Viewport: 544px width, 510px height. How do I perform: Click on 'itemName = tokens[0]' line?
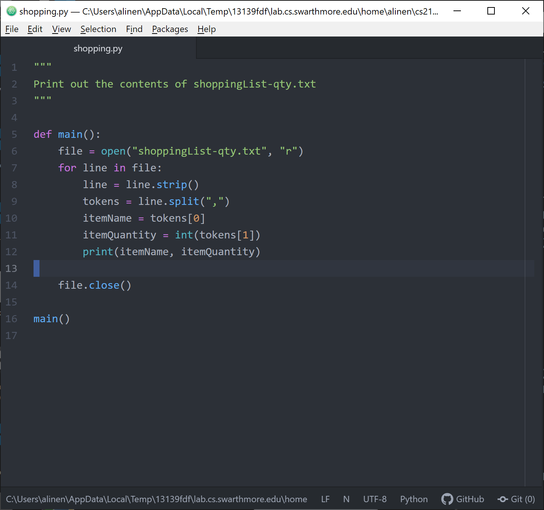point(144,218)
